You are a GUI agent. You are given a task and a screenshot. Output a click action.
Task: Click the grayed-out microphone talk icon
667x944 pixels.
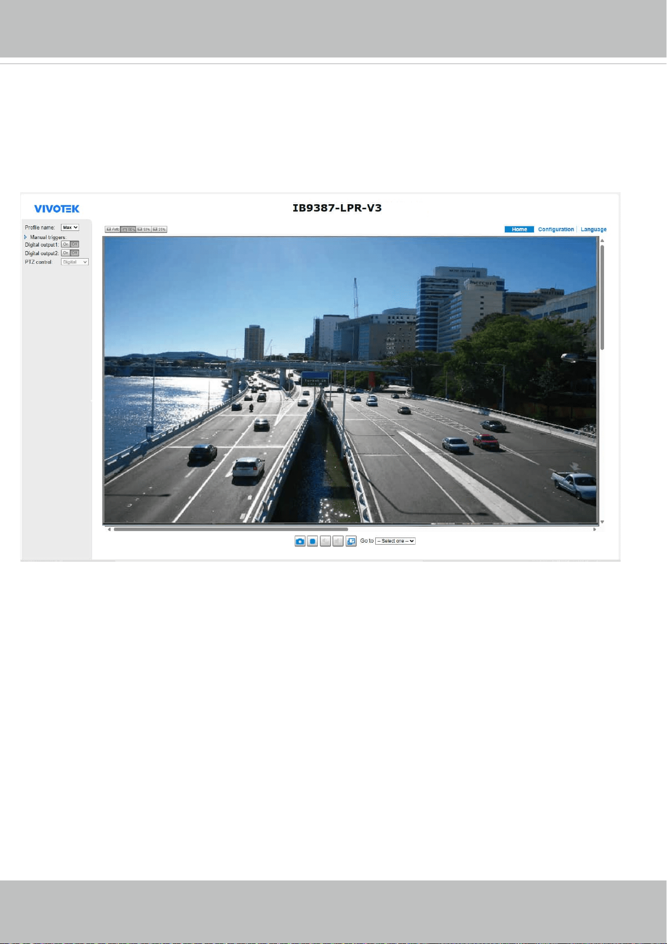pos(338,541)
